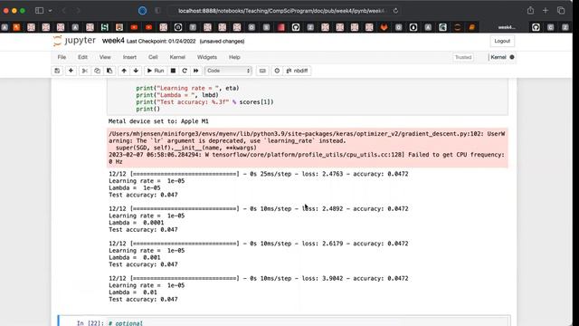579x326 pixels.
Task: Expand the sidebar dropdown chevron in Safari
Action: (x=50, y=11)
